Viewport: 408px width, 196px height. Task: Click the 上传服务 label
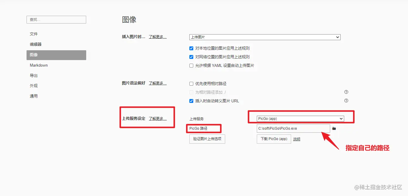tap(197, 119)
